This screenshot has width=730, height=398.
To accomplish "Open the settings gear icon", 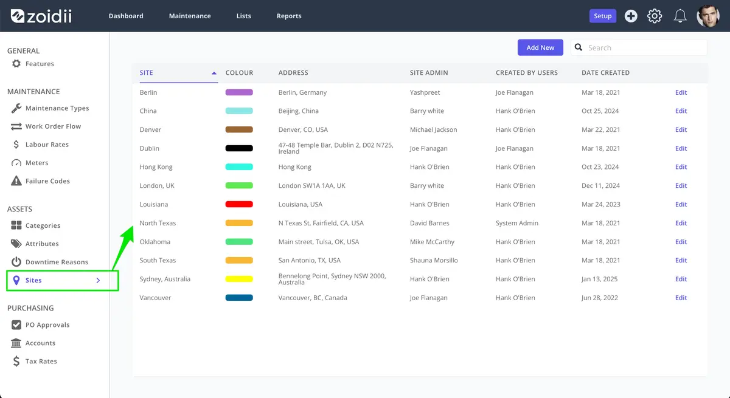I will pyautogui.click(x=655, y=16).
